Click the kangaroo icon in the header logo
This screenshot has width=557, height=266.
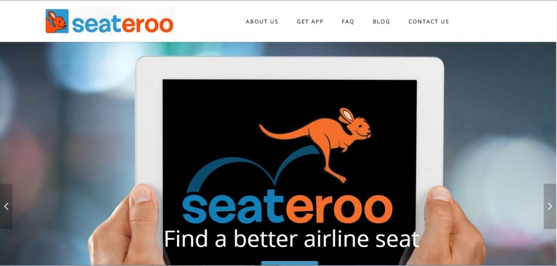click(x=57, y=21)
